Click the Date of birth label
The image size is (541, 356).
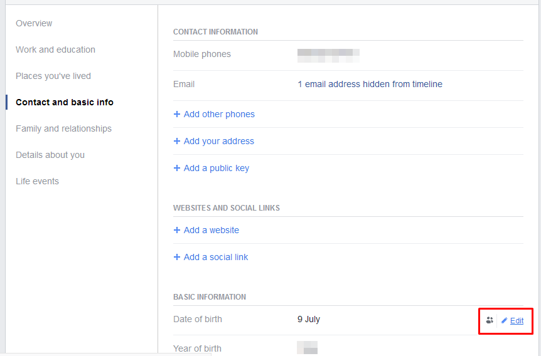(197, 319)
